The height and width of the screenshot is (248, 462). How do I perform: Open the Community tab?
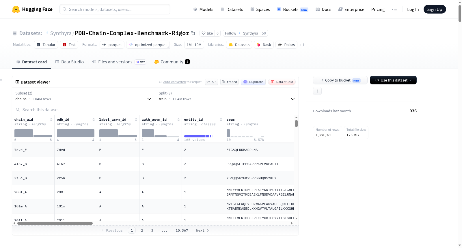(172, 62)
